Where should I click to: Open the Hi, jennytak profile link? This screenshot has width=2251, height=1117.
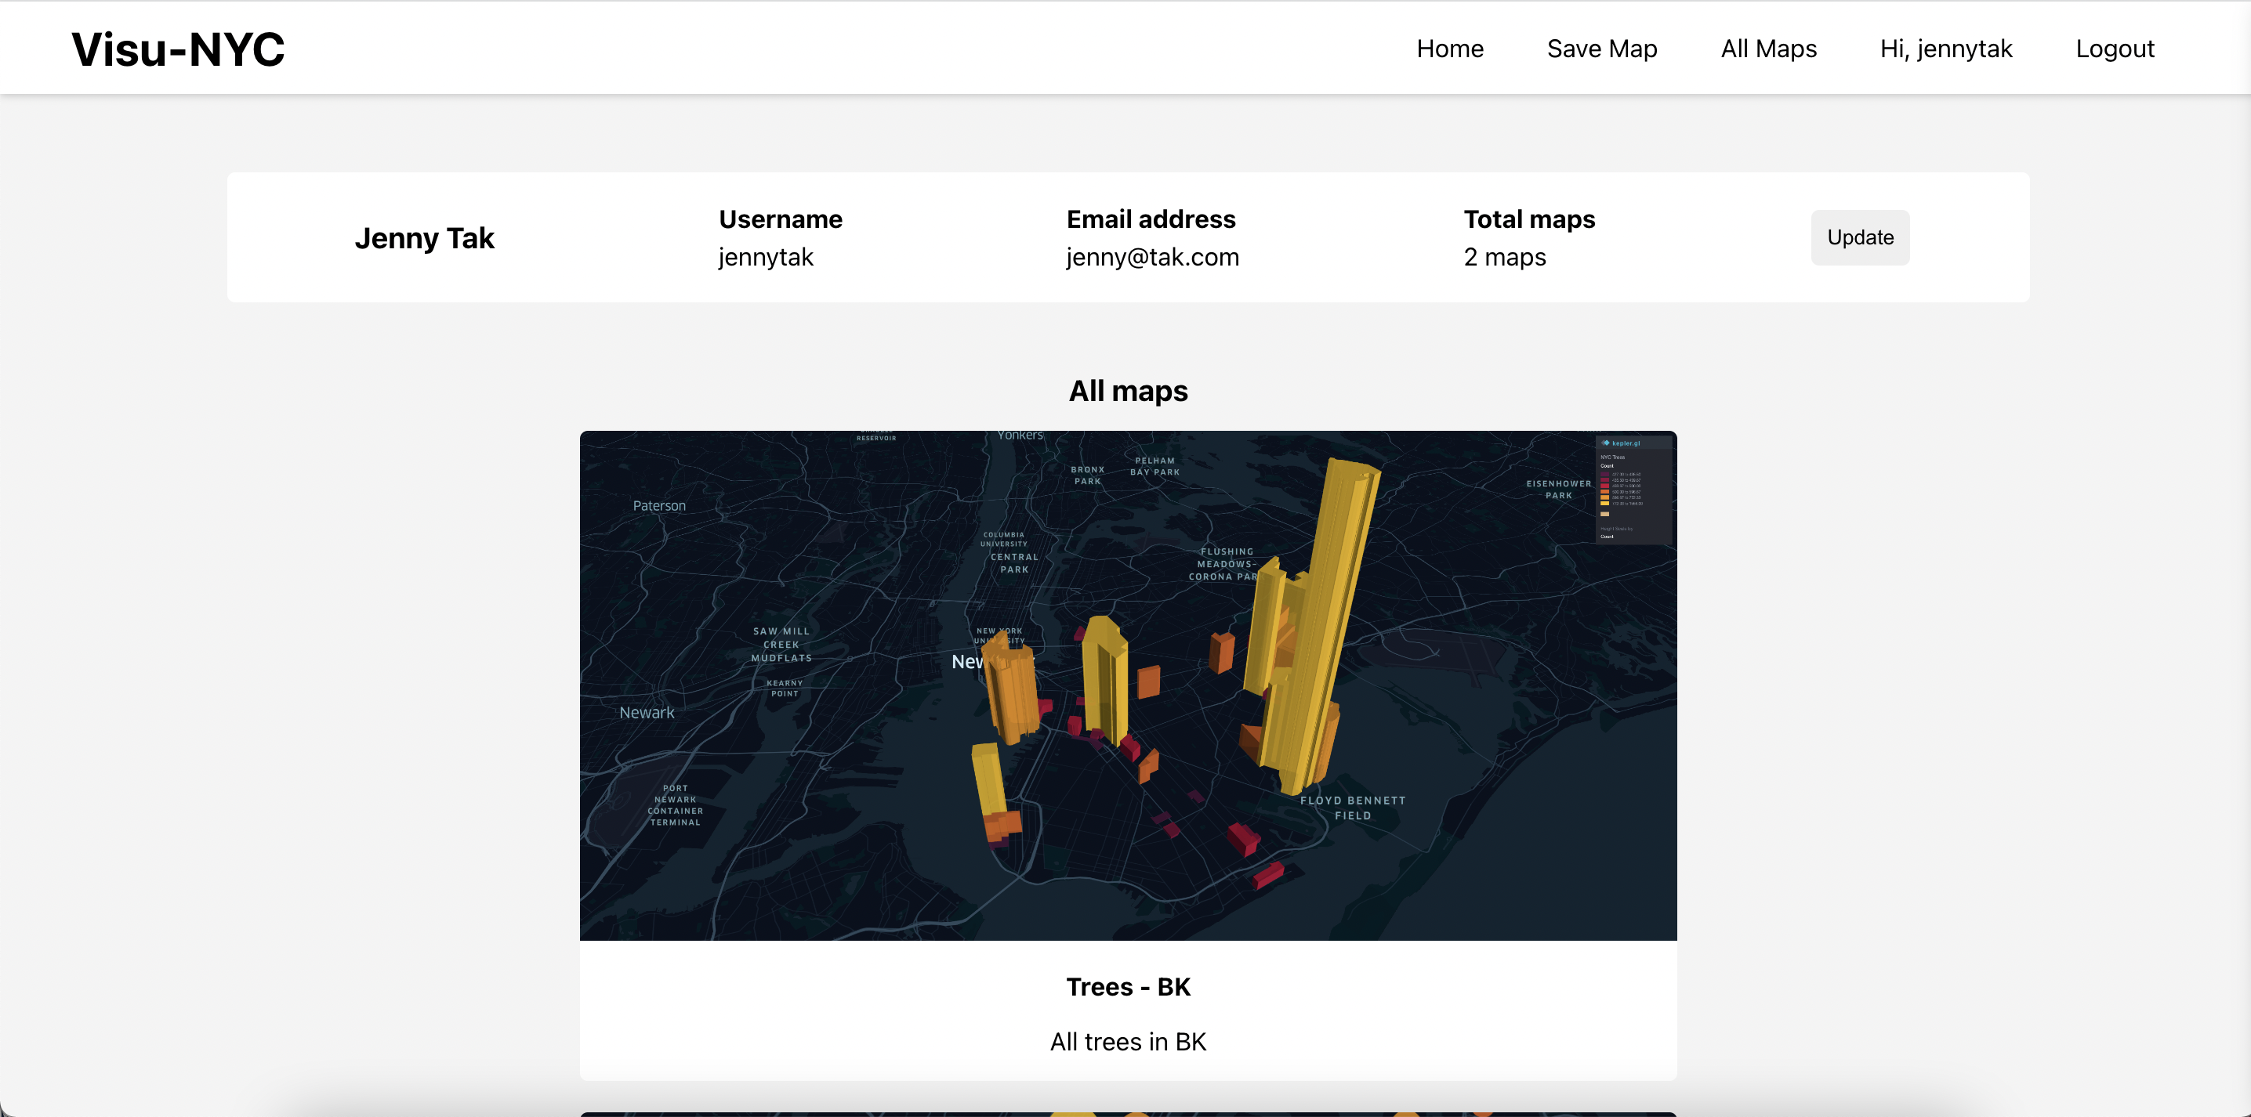(x=1946, y=49)
